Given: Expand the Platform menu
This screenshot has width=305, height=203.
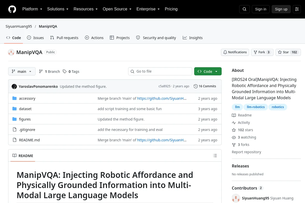Looking at the screenshot, I should point(32,9).
